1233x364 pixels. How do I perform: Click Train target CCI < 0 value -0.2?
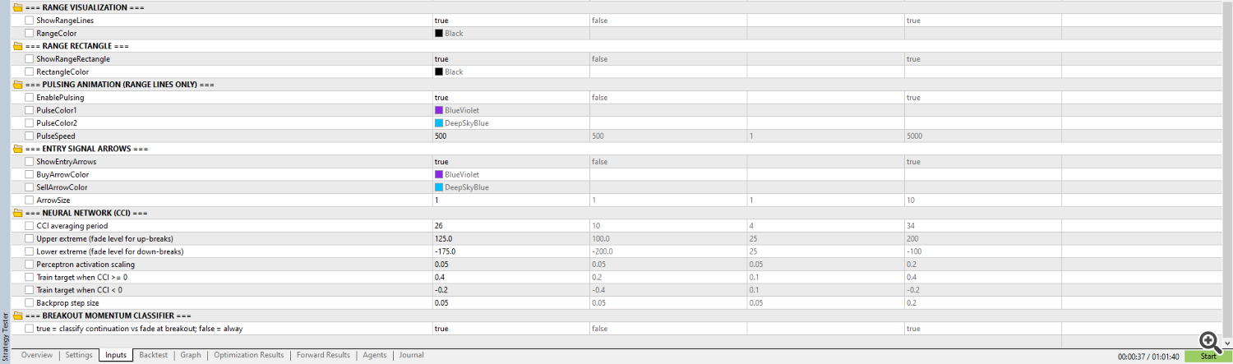(441, 290)
